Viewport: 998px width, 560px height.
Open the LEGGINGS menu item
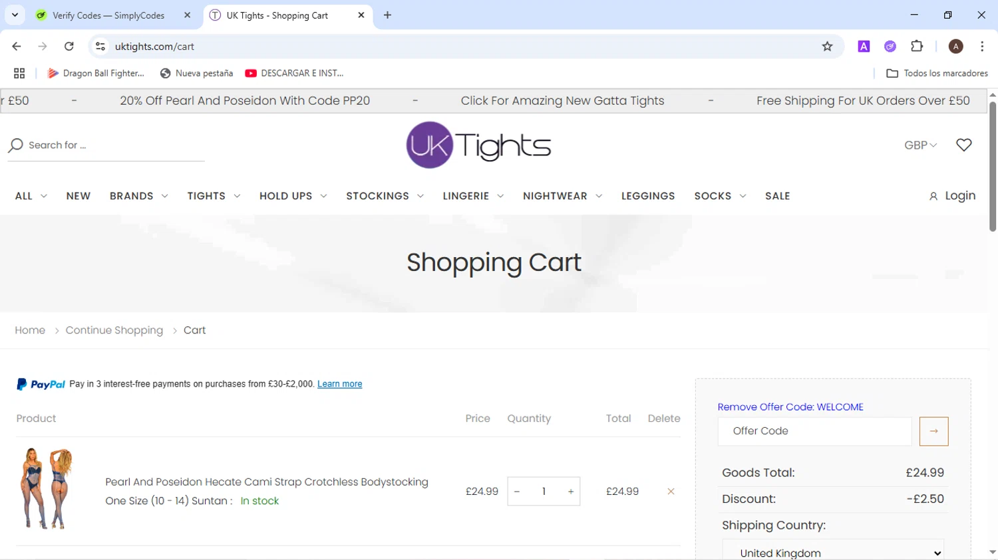point(648,196)
